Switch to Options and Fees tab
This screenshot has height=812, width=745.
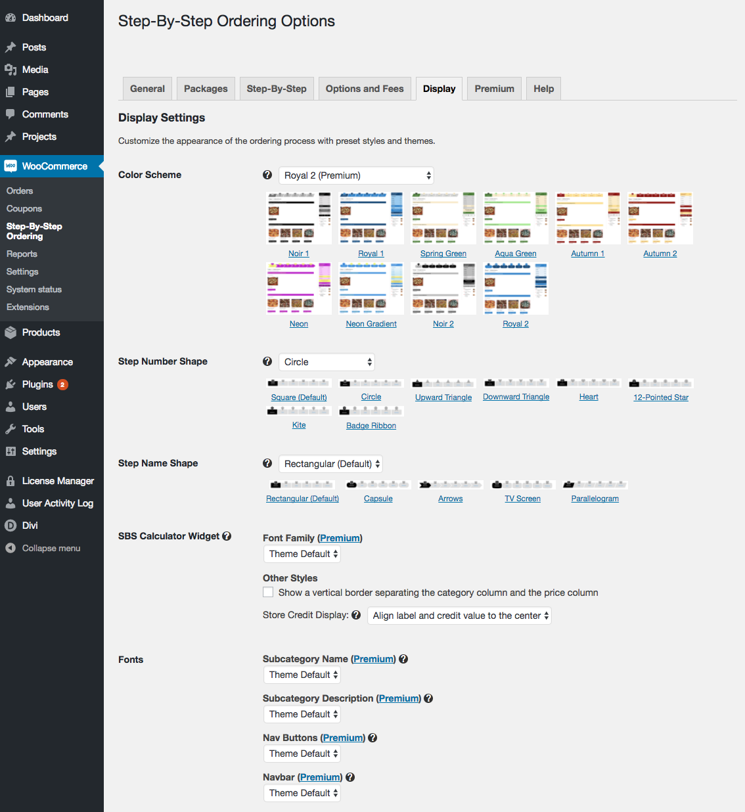tap(365, 89)
